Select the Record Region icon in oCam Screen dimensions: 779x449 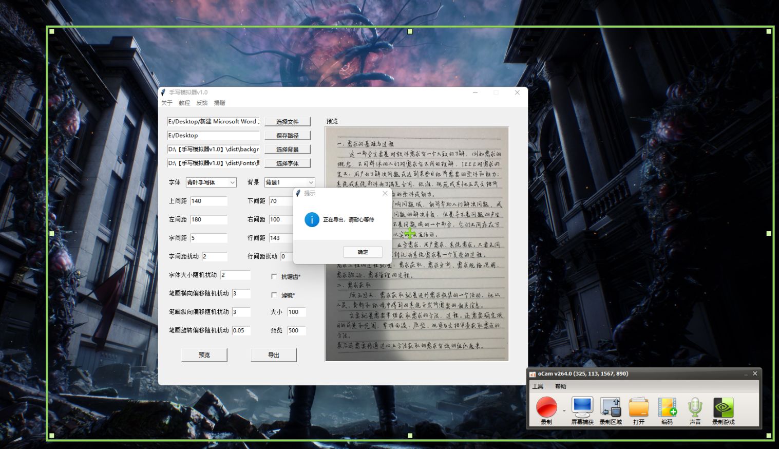point(611,407)
